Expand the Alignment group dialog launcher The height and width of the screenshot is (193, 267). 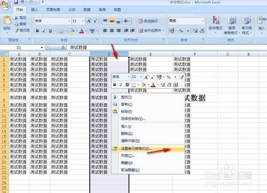point(164,40)
